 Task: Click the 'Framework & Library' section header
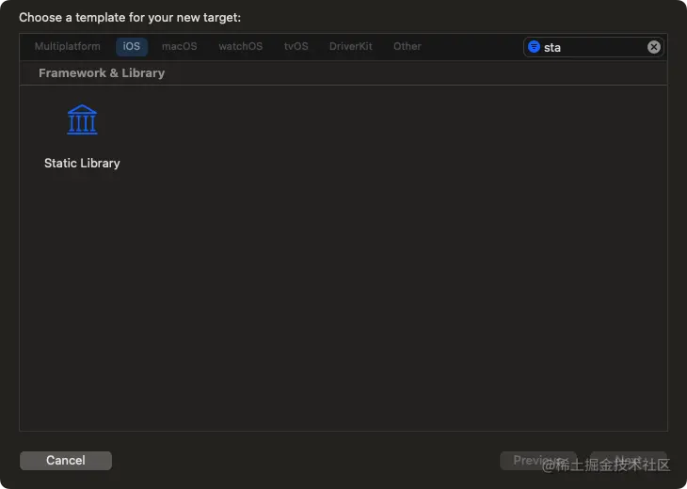click(102, 72)
